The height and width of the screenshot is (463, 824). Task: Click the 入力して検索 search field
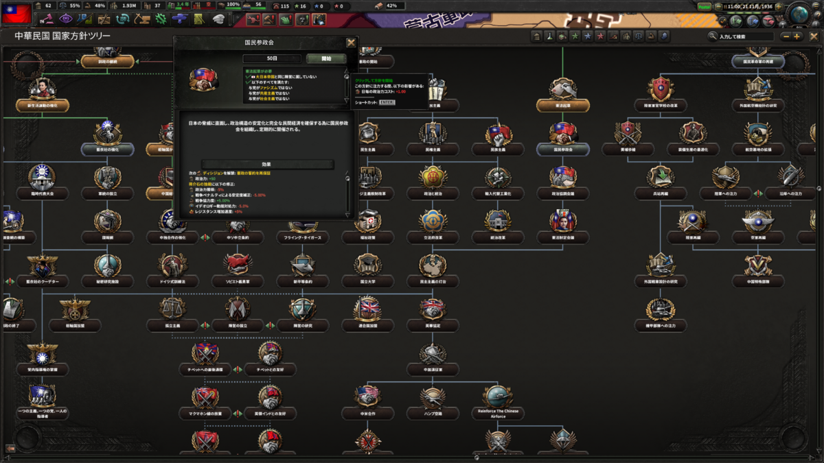pos(746,36)
